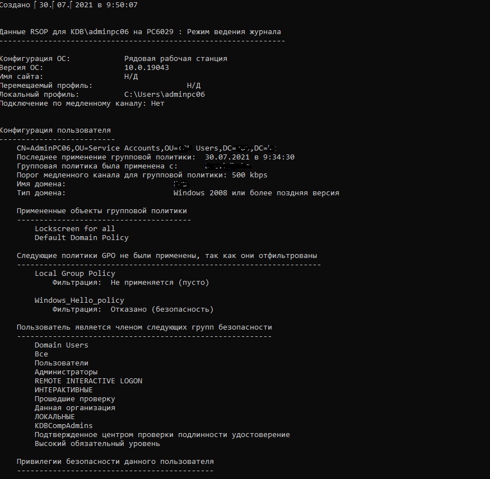Click the Local Group Policy filtered entry

click(x=74, y=274)
